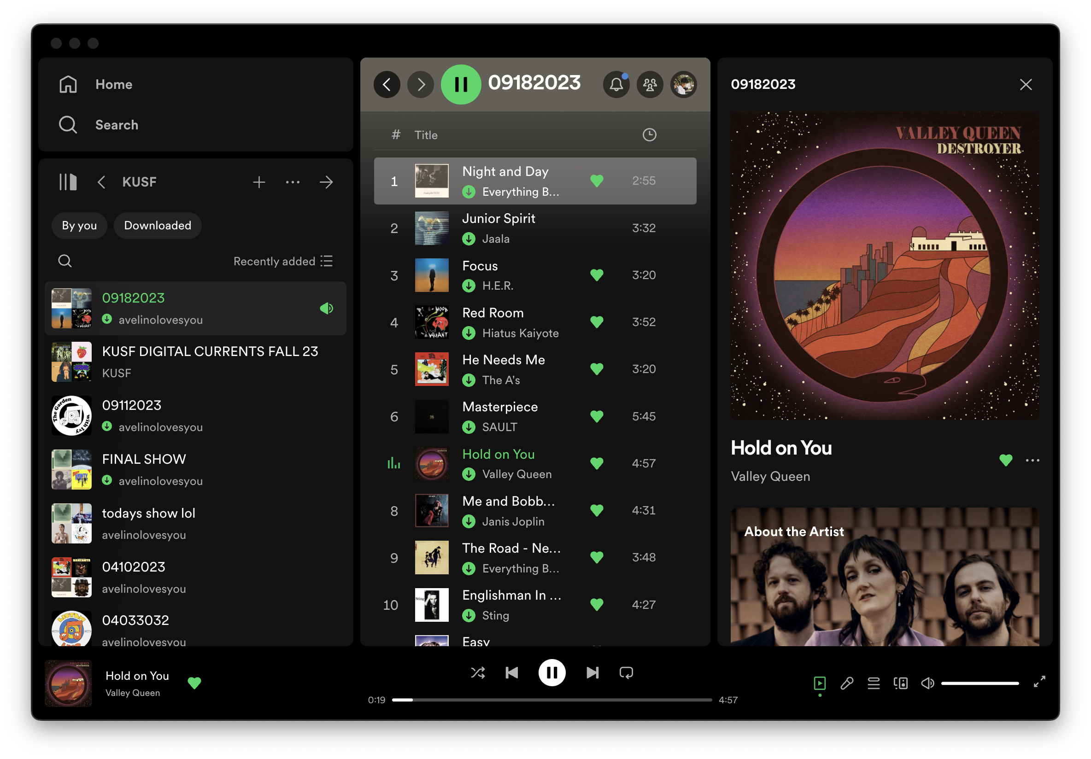Open Janis Joplin artist link
The height and width of the screenshot is (759, 1091).
pos(513,521)
